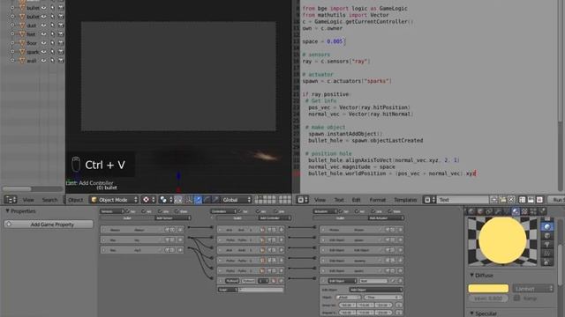
Task: Toggle line numbers in the text editor
Action: pos(522,200)
